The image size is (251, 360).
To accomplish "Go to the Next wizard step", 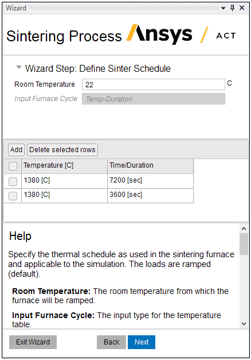I will point(142,342).
